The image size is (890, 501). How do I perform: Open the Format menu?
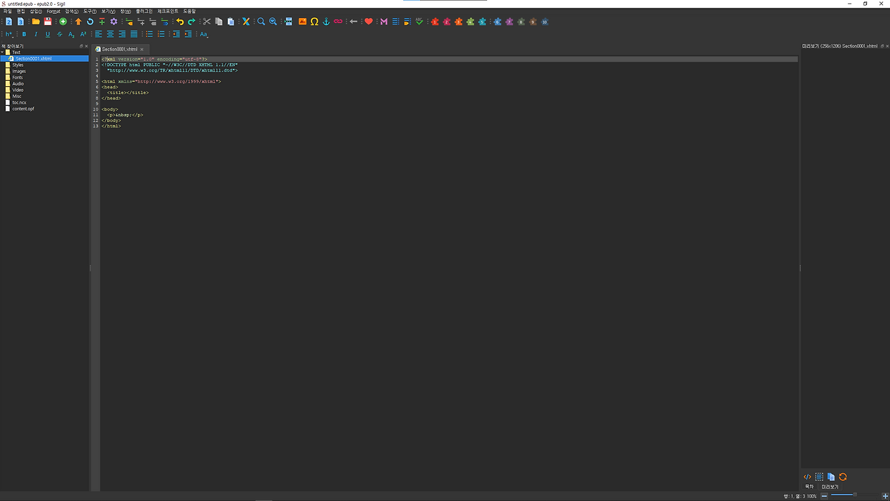tap(54, 11)
